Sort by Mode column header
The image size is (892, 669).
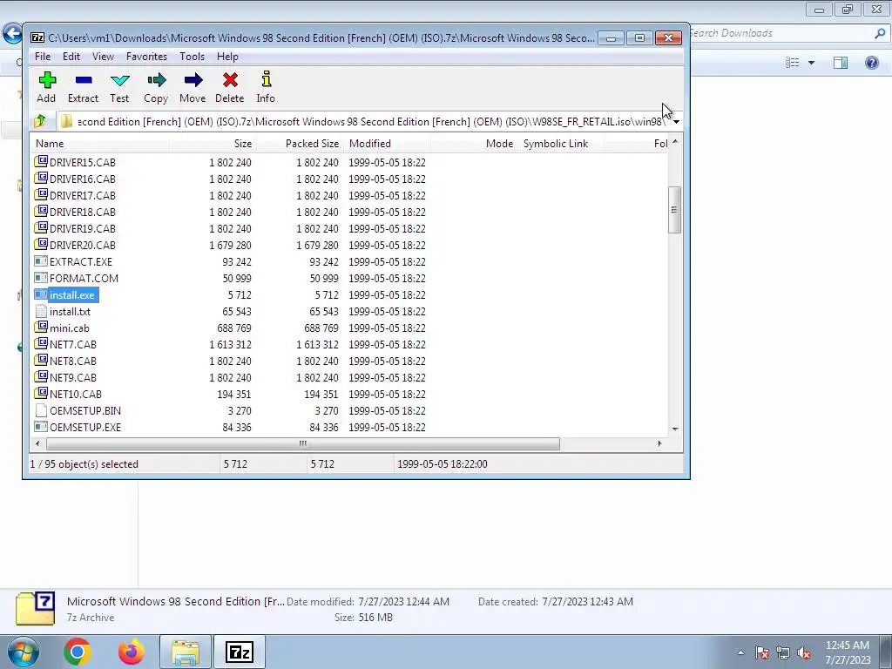click(x=474, y=144)
